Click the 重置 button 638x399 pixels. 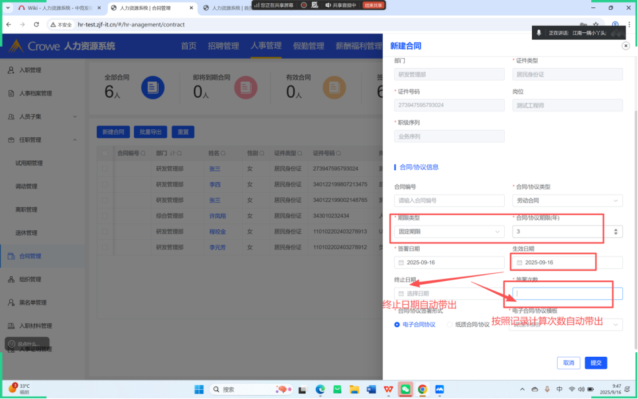click(183, 132)
